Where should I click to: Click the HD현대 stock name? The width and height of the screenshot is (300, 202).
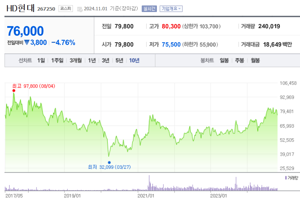coord(21,8)
